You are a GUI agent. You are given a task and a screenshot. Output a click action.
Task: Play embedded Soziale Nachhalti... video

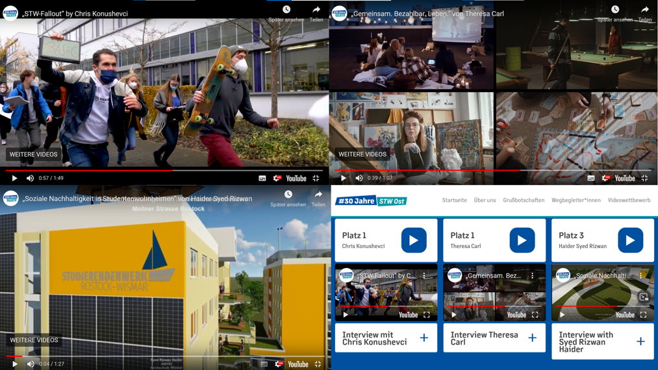point(563,315)
